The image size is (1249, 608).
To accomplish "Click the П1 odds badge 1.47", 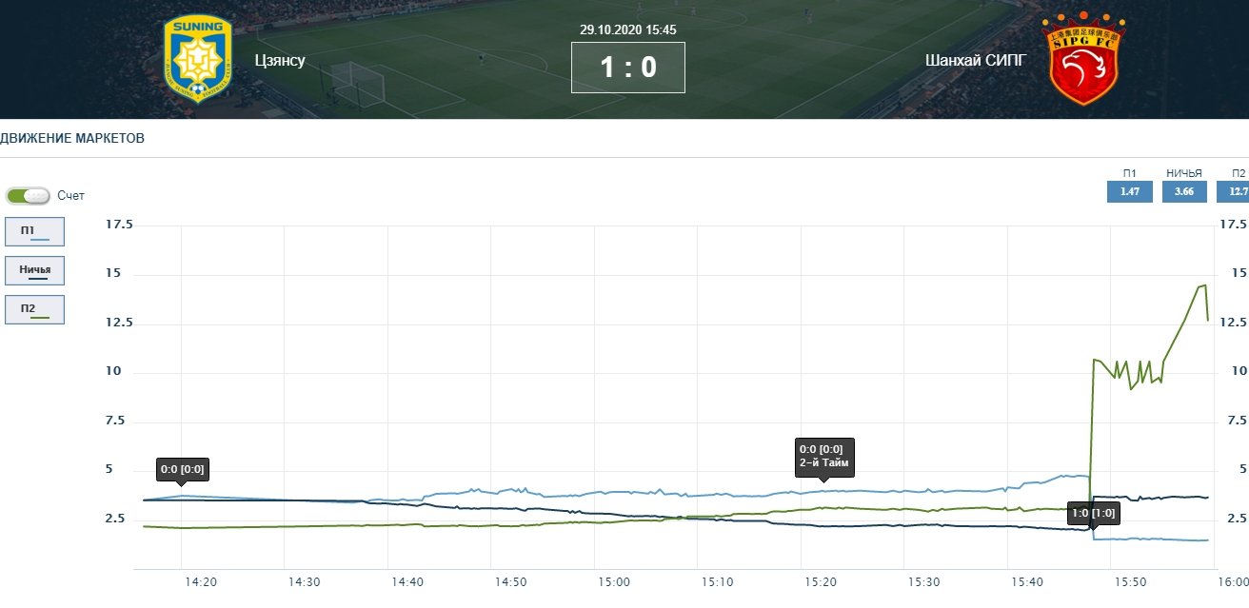I will point(1130,191).
